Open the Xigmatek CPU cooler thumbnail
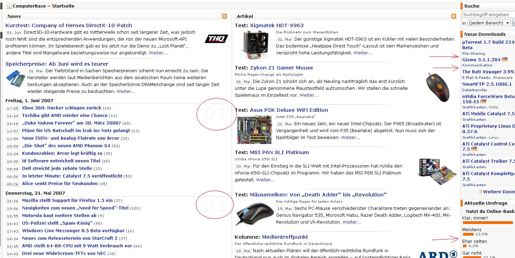This screenshot has height=258, width=515. click(255, 44)
